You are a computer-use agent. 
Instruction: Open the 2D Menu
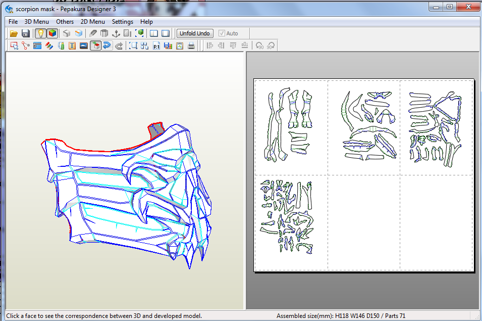pos(92,22)
